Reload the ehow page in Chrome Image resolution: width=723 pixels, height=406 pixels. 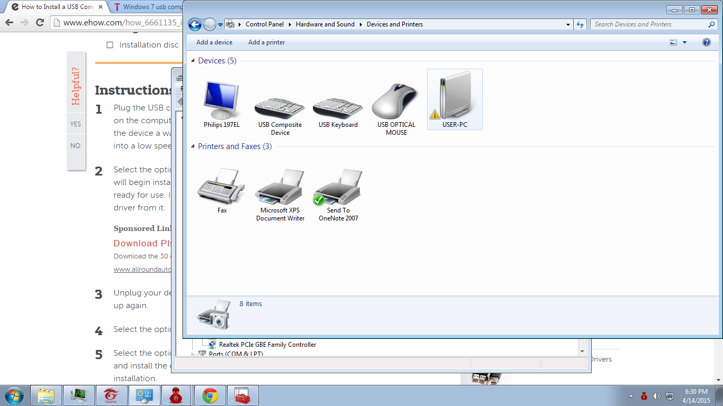click(x=40, y=22)
